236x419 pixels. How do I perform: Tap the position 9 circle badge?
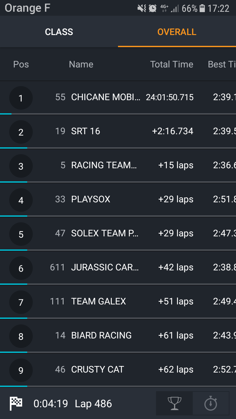(x=21, y=370)
